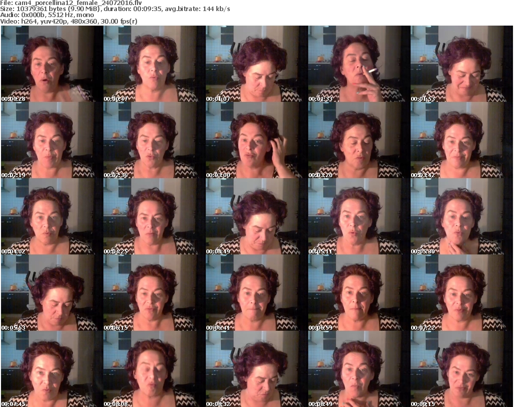Click the Size and duration line
The width and height of the screenshot is (514, 407).
coord(115,9)
